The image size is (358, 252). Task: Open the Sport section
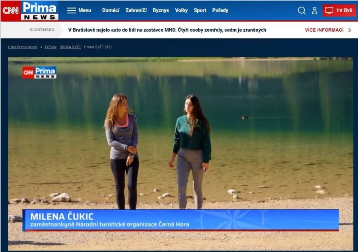pos(200,10)
